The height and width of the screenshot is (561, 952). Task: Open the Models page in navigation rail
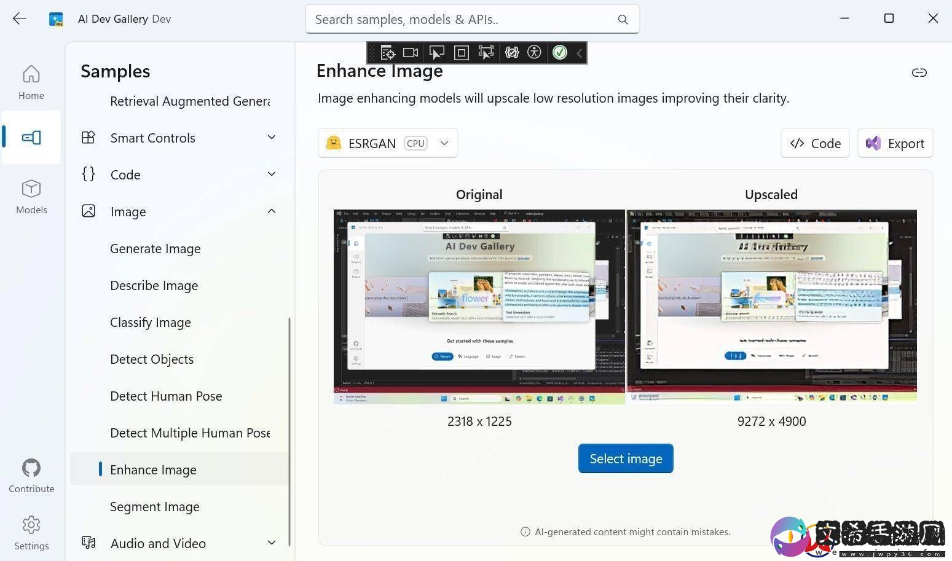(x=31, y=197)
